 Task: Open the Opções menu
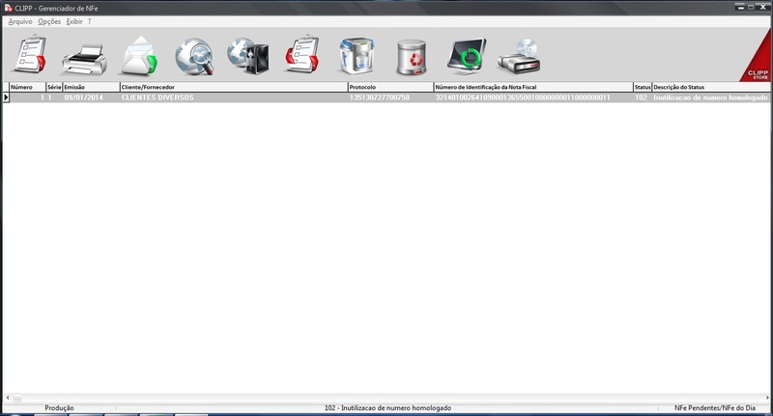click(49, 21)
